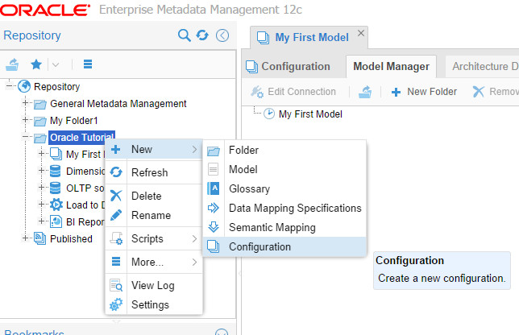Select the Oracle Tutorial folder

[x=81, y=137]
